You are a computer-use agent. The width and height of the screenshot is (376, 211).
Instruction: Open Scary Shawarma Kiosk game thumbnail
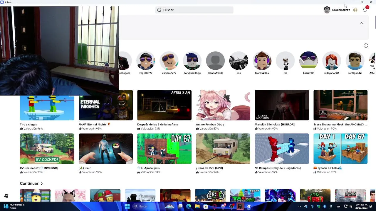pos(340,105)
